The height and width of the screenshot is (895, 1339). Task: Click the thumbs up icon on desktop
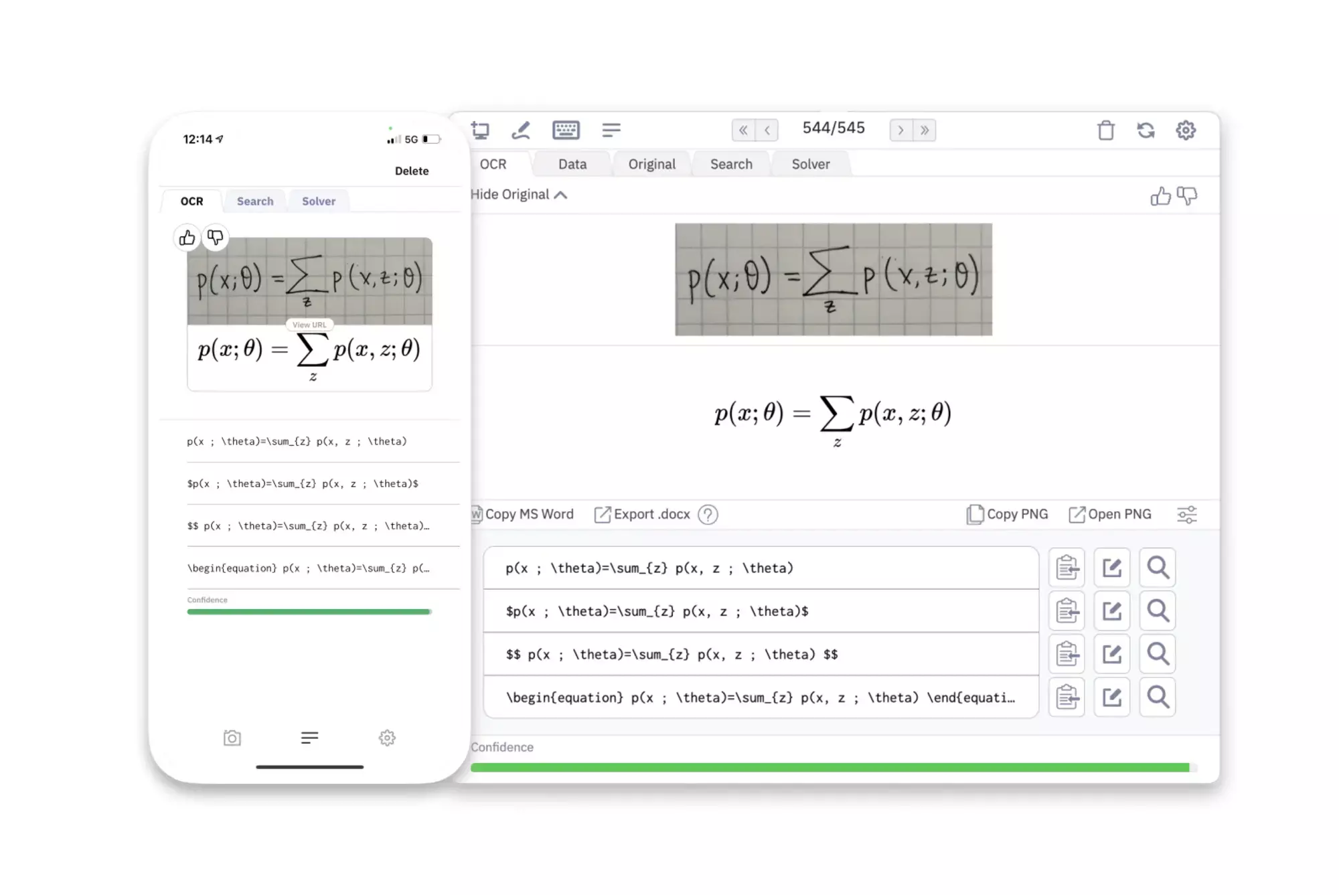[1160, 193]
